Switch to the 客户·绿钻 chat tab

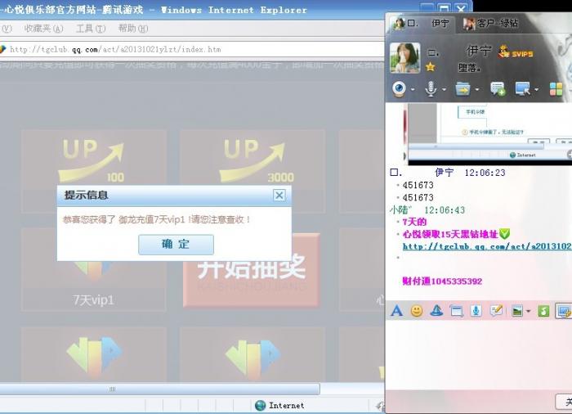pyautogui.click(x=490, y=24)
